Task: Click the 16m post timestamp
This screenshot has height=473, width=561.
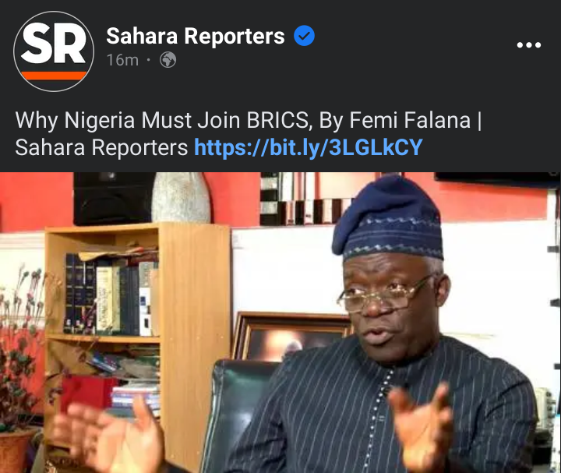Action: [x=122, y=60]
